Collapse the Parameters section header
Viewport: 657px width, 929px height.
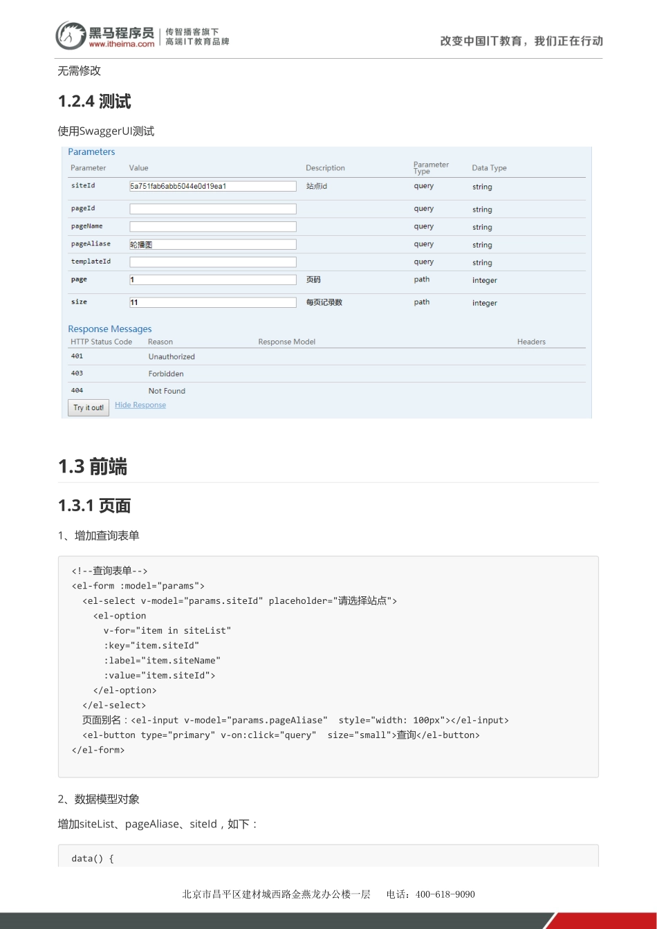tap(91, 151)
